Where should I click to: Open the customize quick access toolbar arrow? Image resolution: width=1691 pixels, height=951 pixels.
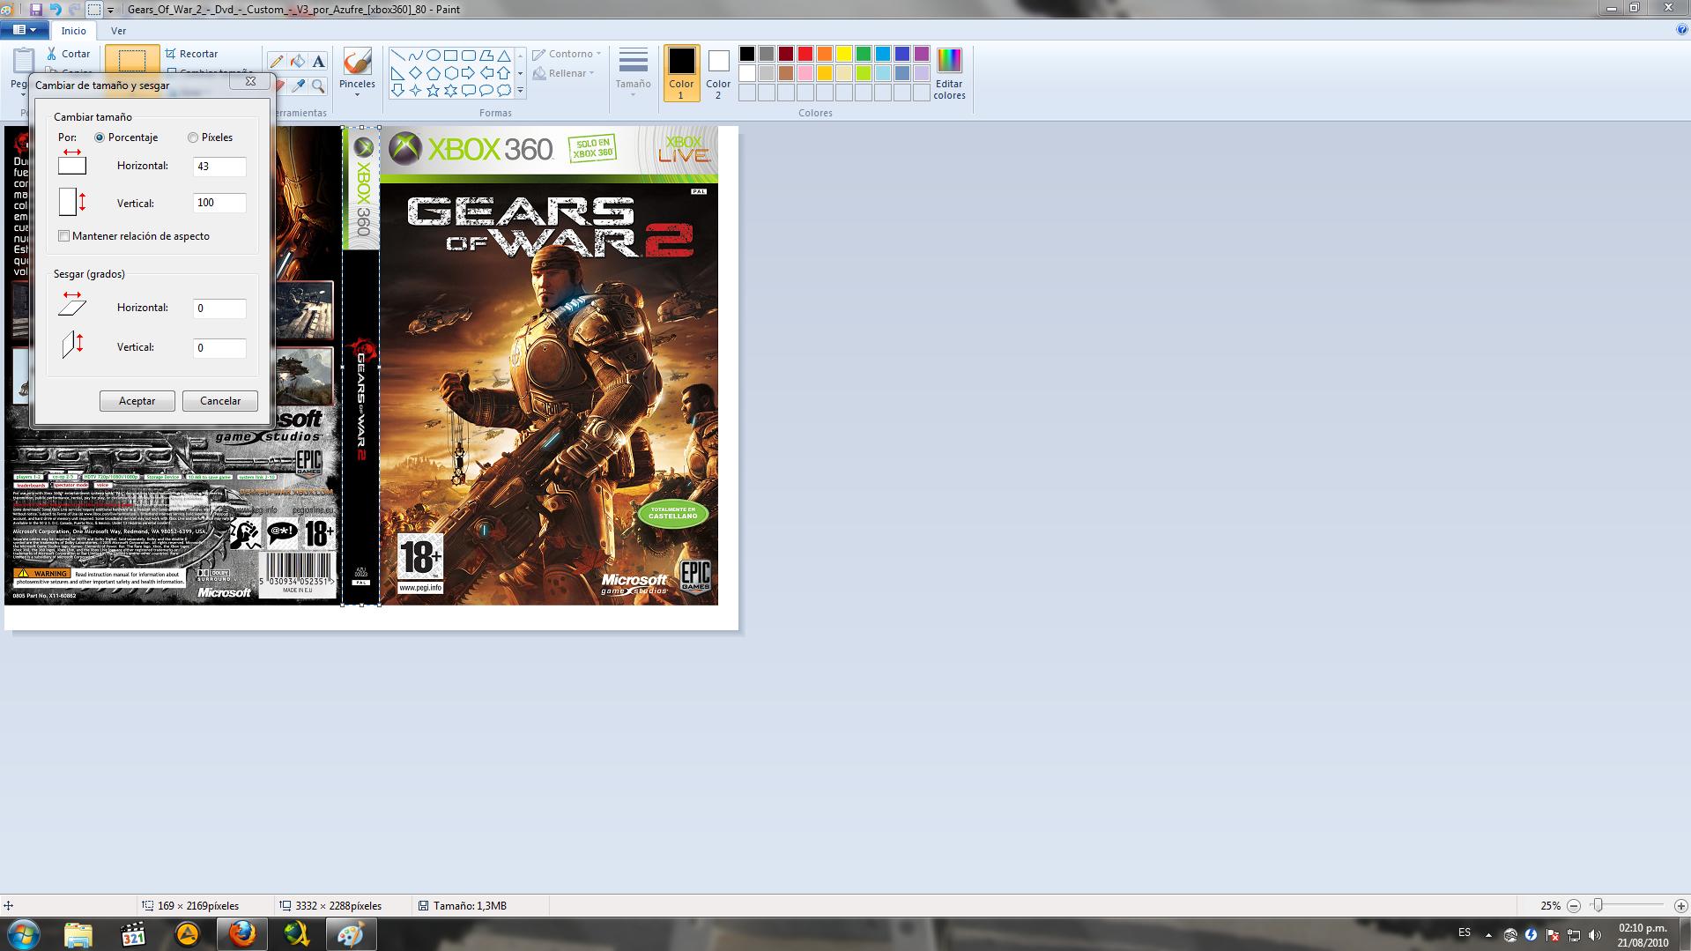[x=110, y=11]
